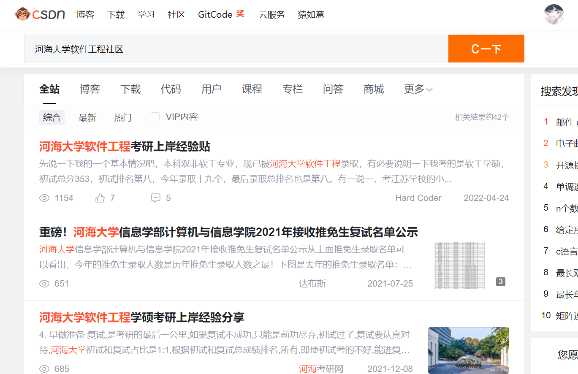The image size is (578, 374).
Task: Click the comment icon on first result
Action: tap(156, 198)
